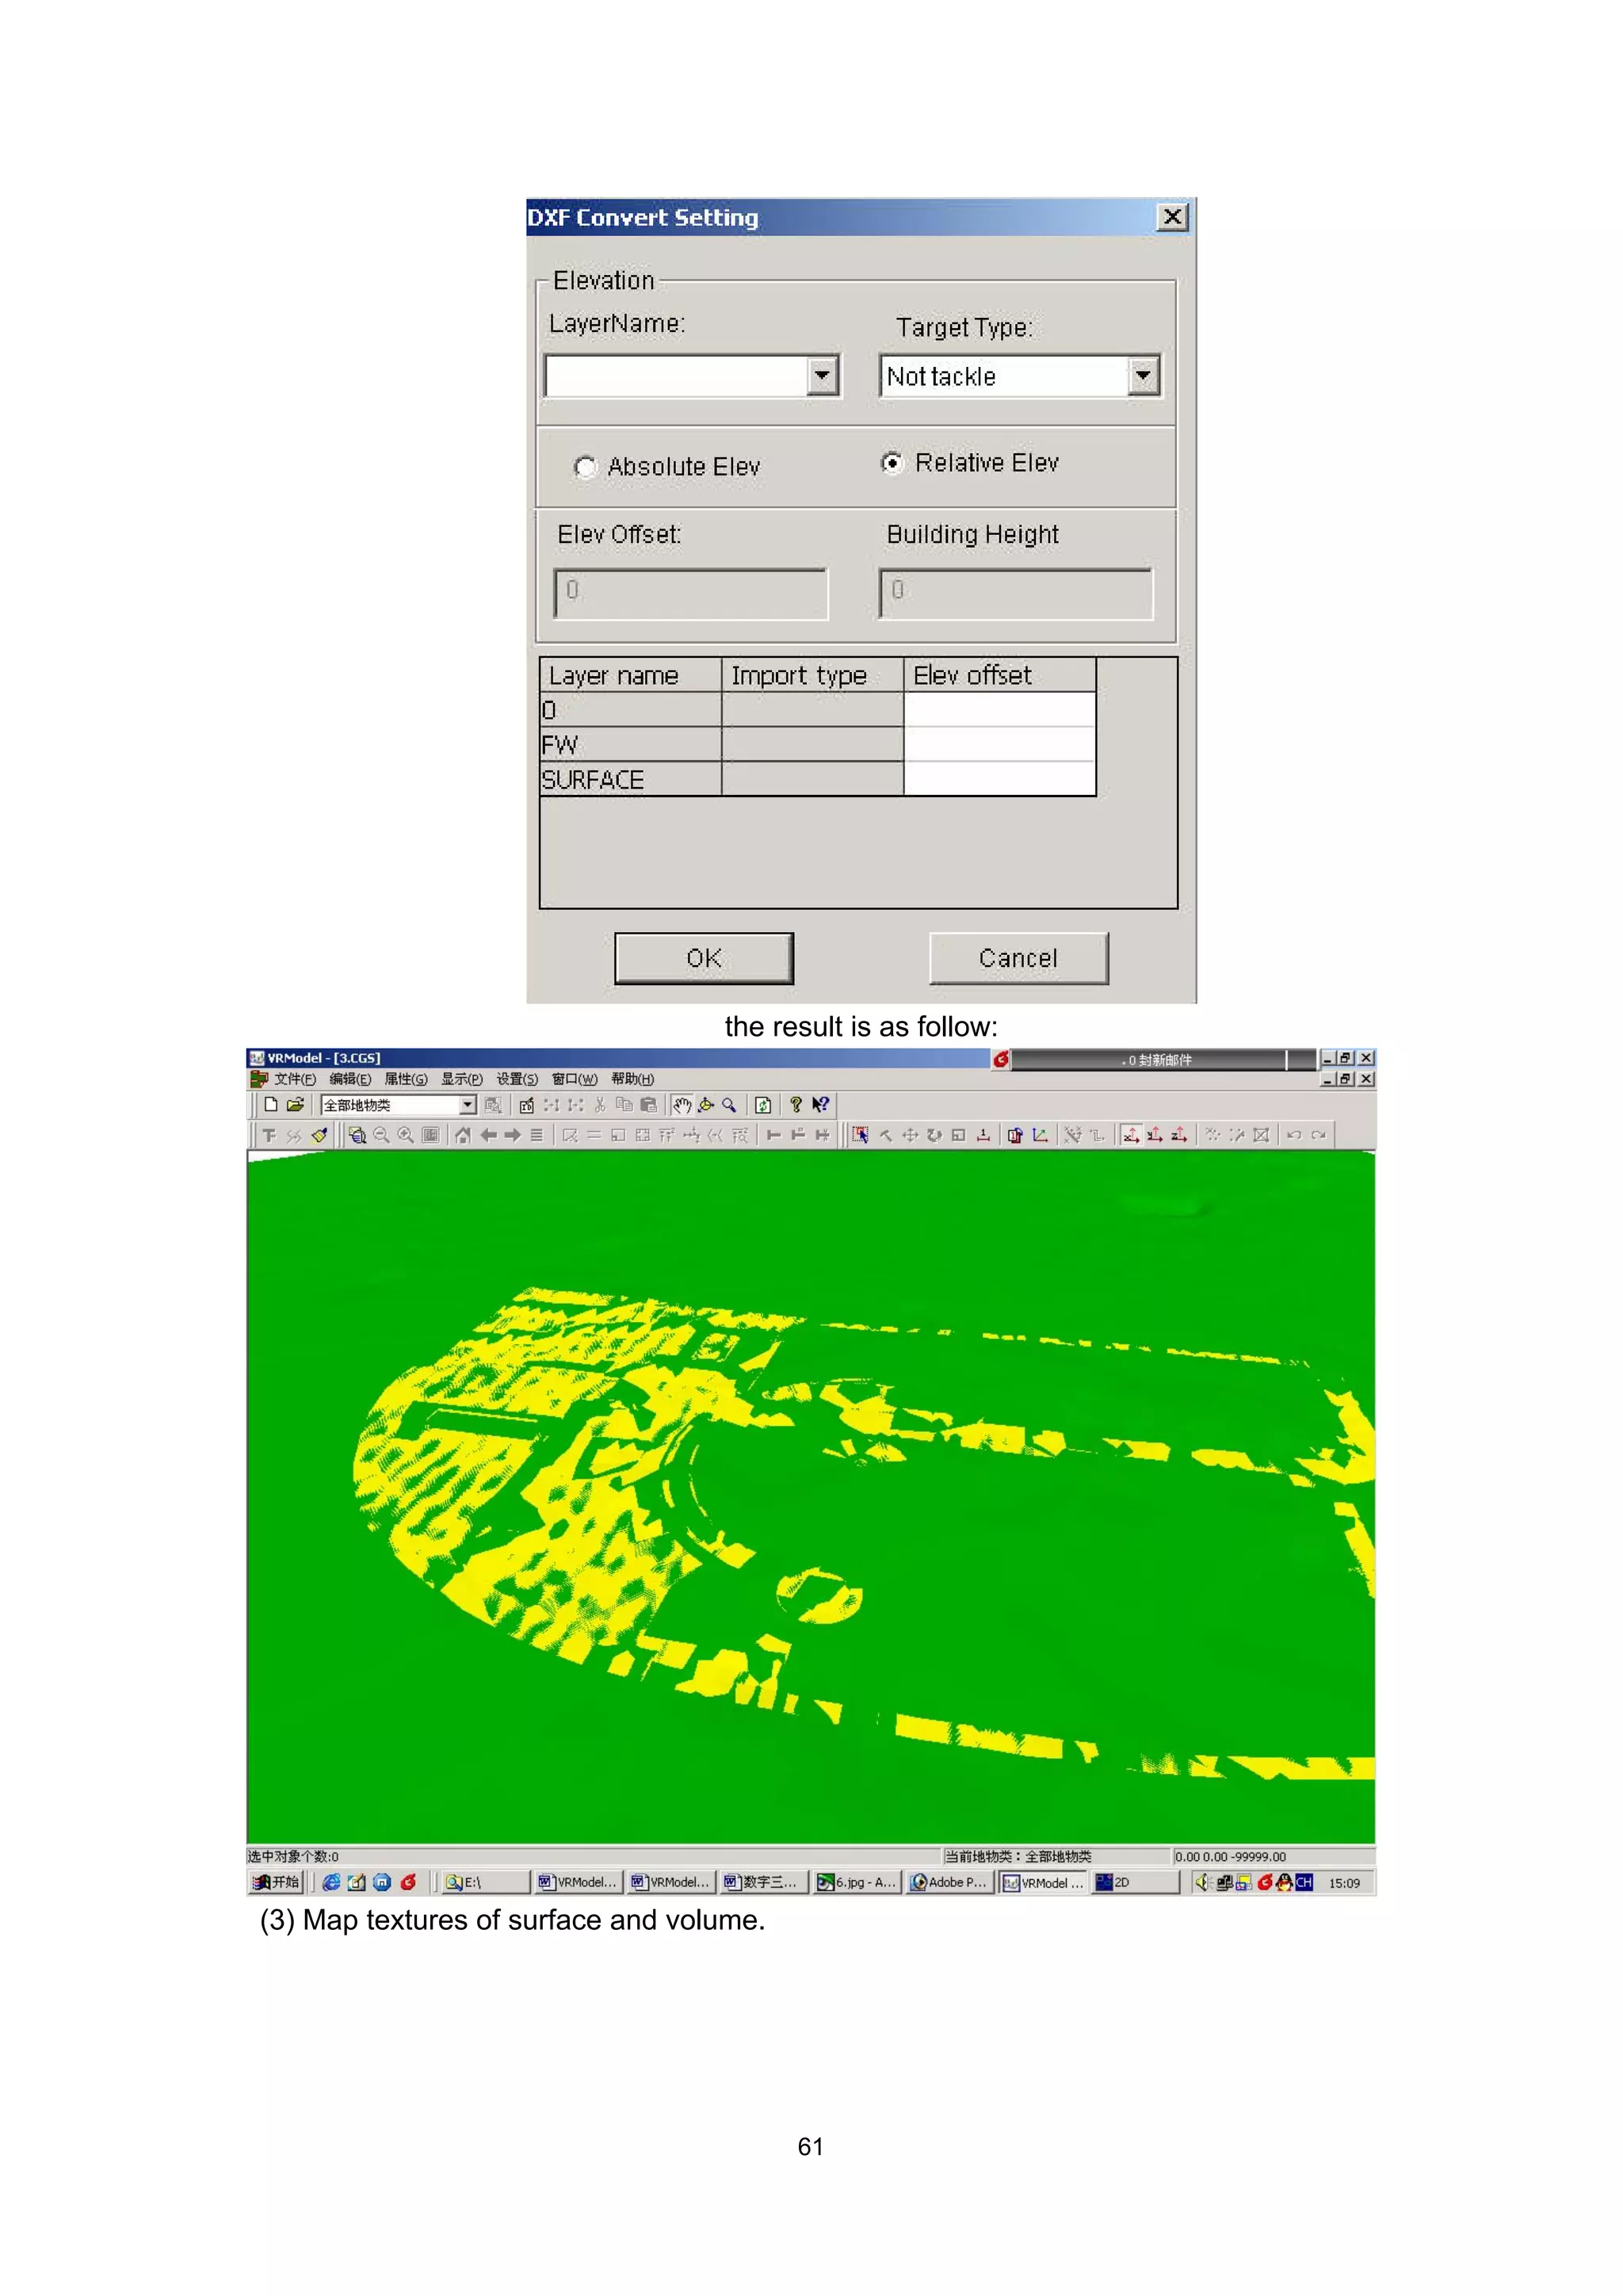This screenshot has width=1623, height=2296.
Task: Select the Absolute Elev radio button
Action: (x=585, y=467)
